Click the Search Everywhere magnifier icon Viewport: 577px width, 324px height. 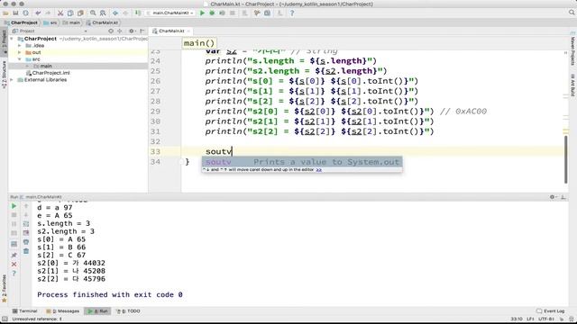coord(572,13)
